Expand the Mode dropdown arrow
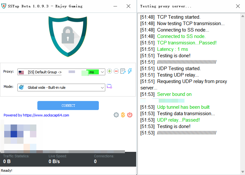Image resolution: width=245 pixels, height=175 pixels. coord(102,87)
